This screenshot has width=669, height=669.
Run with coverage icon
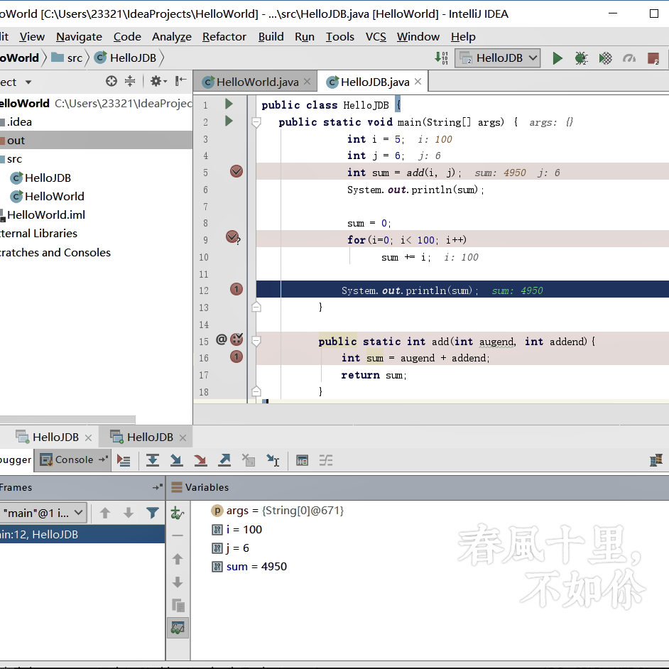click(605, 58)
